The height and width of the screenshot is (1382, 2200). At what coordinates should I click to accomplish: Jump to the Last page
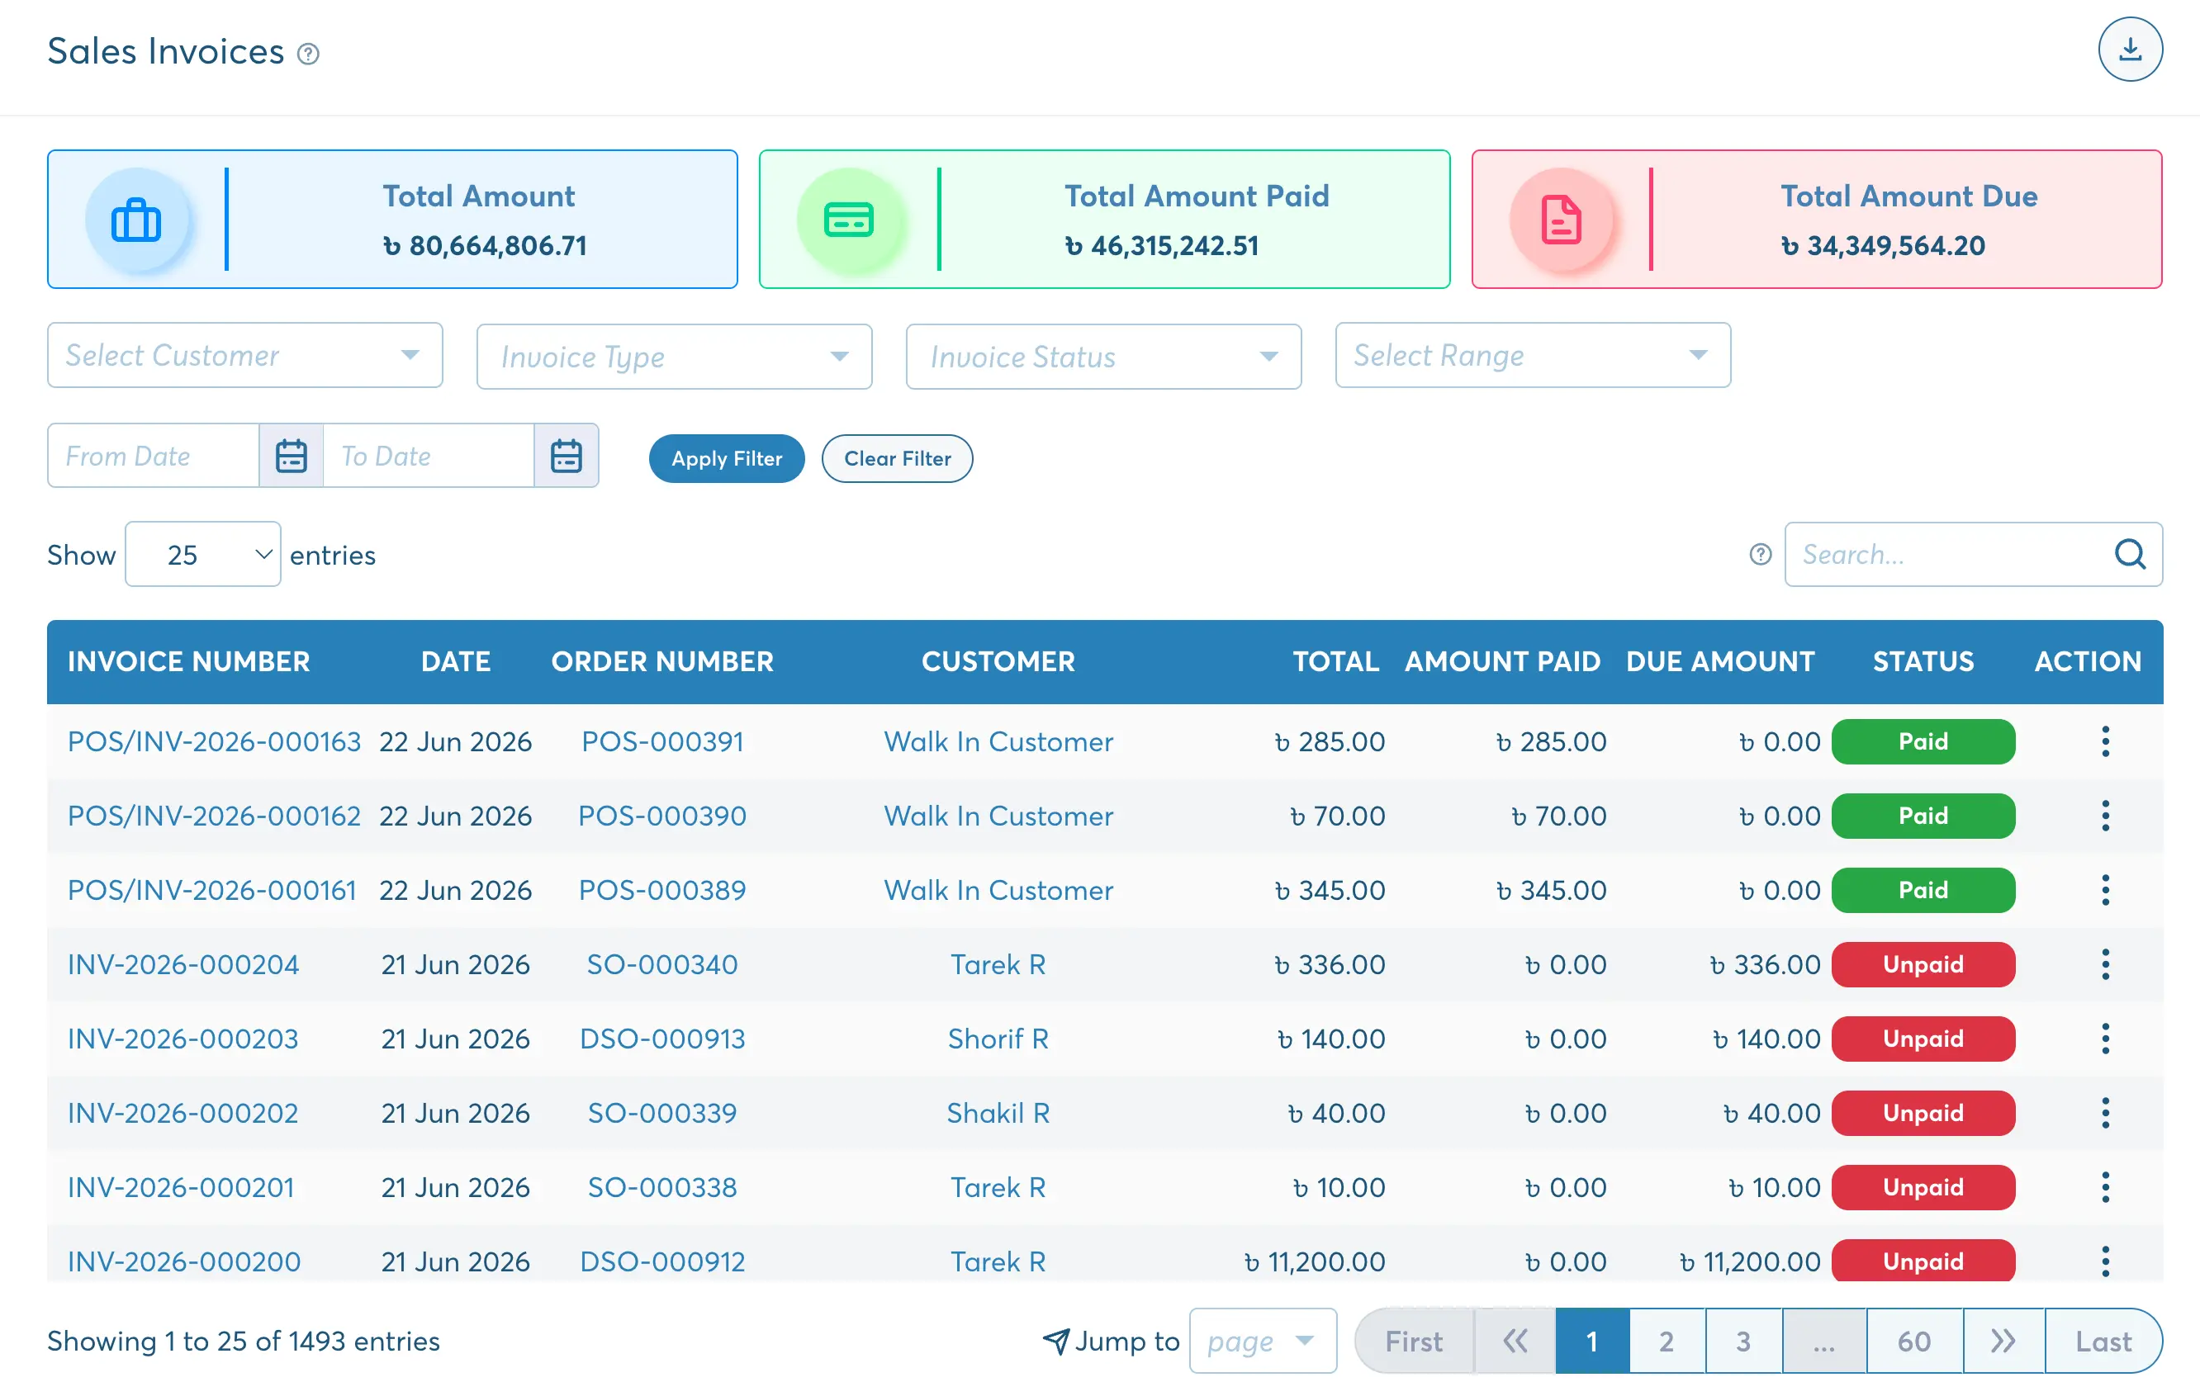click(2103, 1340)
